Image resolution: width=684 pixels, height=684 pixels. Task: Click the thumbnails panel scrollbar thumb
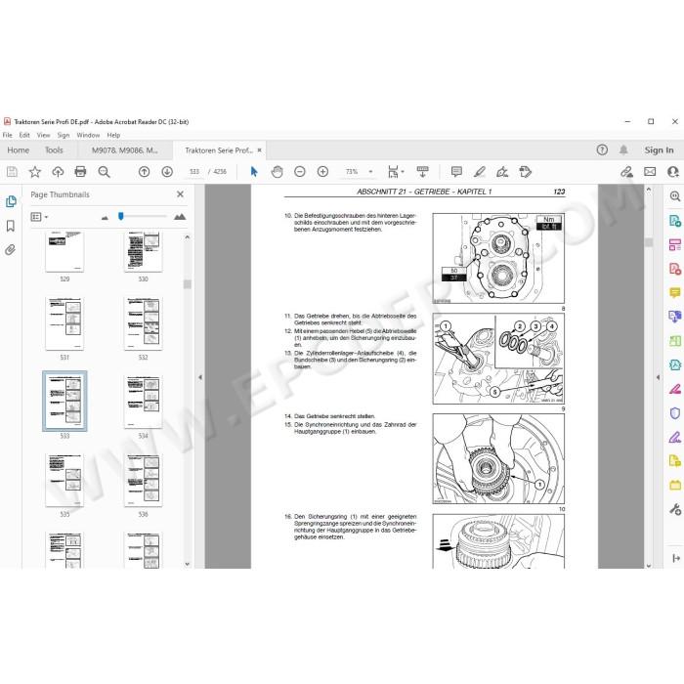[x=188, y=284]
